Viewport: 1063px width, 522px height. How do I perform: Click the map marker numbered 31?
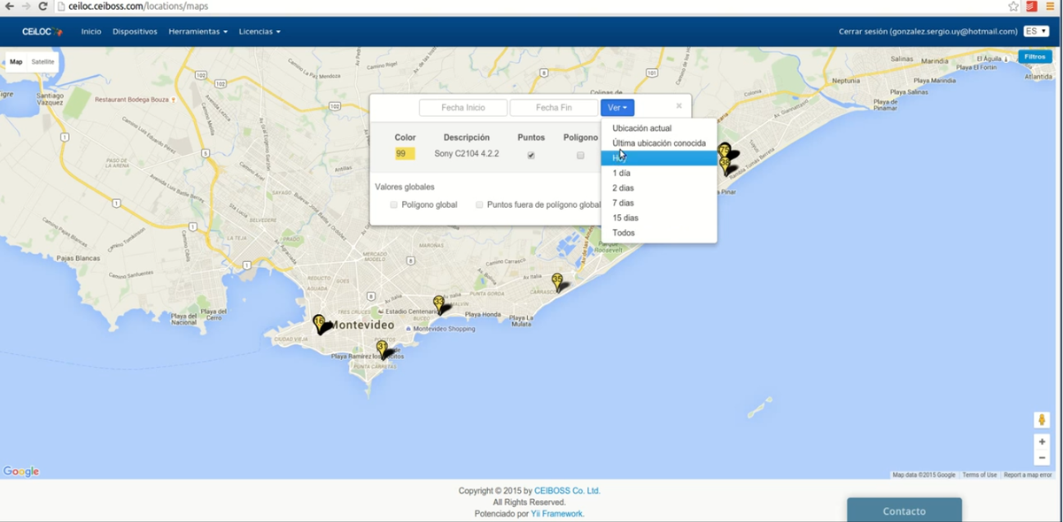pos(382,349)
